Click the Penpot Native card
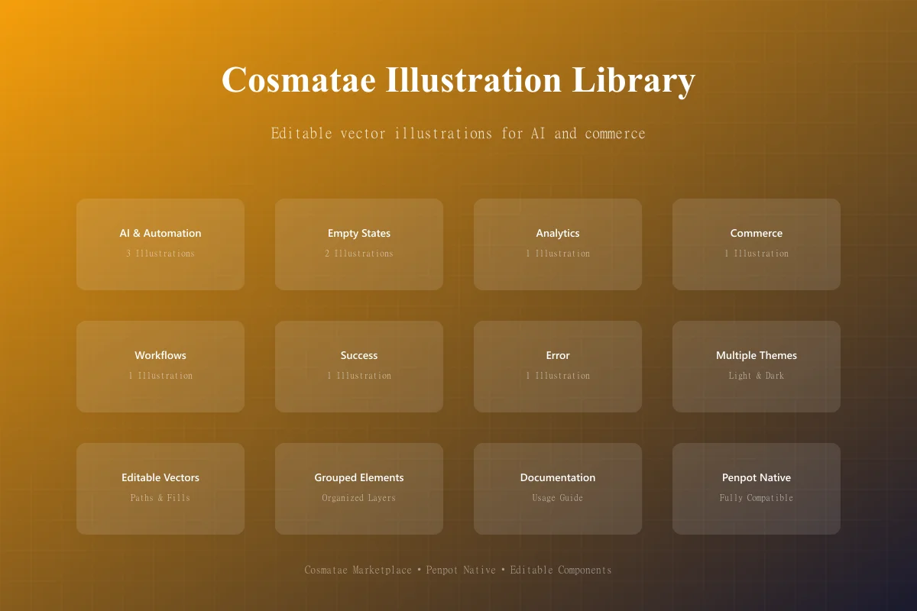The image size is (917, 611). coord(757,489)
